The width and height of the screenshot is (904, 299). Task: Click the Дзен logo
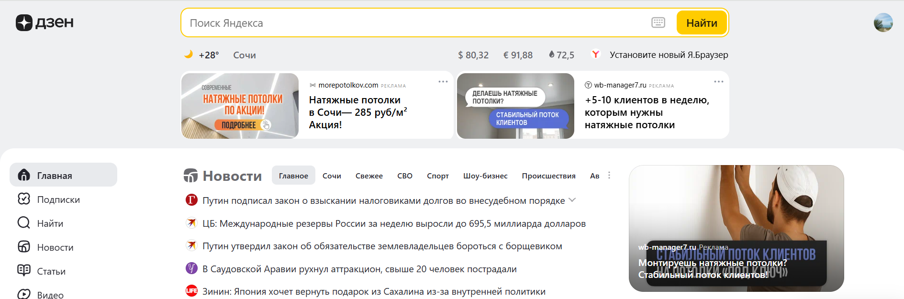[x=45, y=22]
